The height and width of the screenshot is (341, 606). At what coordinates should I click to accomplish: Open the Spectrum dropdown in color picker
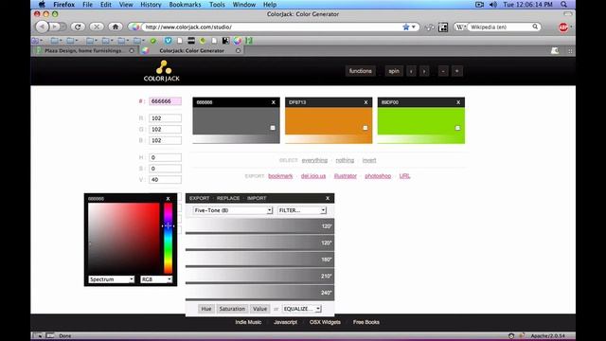point(112,279)
